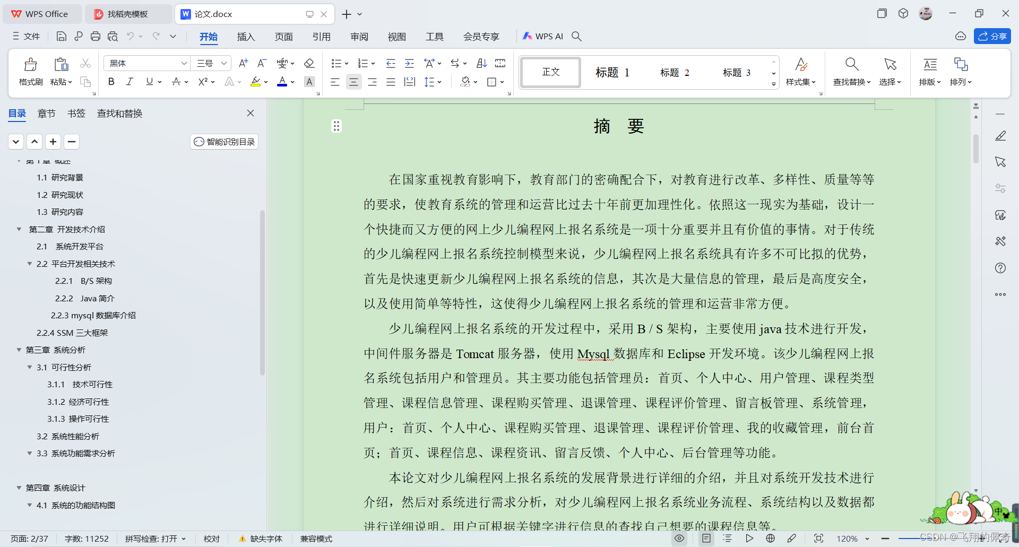The width and height of the screenshot is (1019, 547).
Task: Collapse 第二章 开发技术介绍 in outline
Action: [19, 229]
